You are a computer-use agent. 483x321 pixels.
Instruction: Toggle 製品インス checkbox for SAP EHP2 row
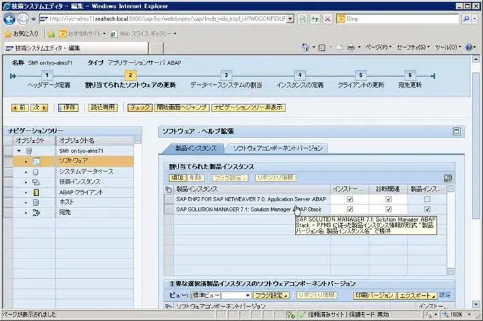click(x=427, y=199)
